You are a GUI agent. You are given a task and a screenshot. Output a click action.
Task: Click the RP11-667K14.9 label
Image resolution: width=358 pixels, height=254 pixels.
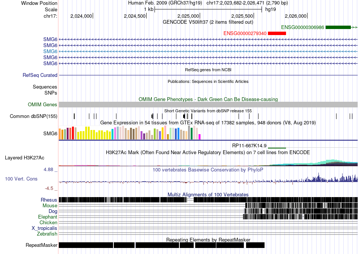[x=249, y=146]
